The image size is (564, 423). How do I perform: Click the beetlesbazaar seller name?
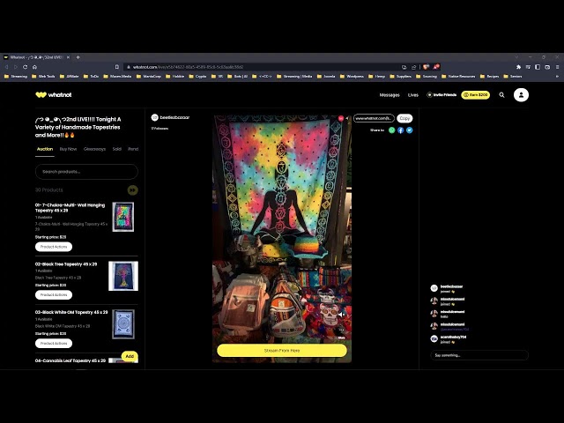(x=174, y=117)
